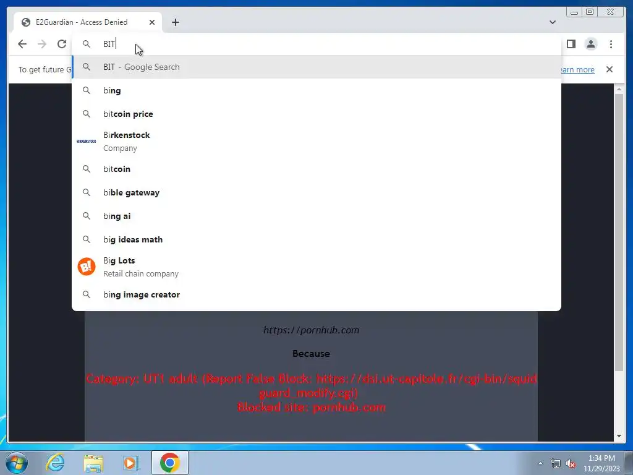This screenshot has height=475, width=633.
Task: Select the 'BIT - Google Search' suggestion
Action: coord(316,67)
